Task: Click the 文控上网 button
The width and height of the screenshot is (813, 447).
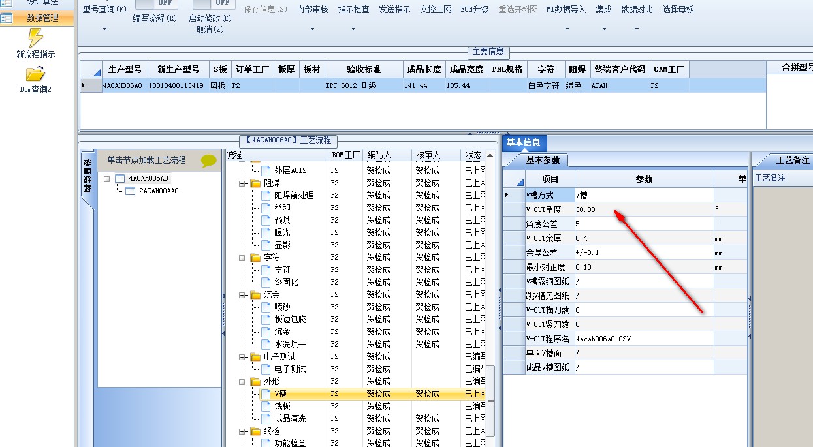Action: coord(436,9)
